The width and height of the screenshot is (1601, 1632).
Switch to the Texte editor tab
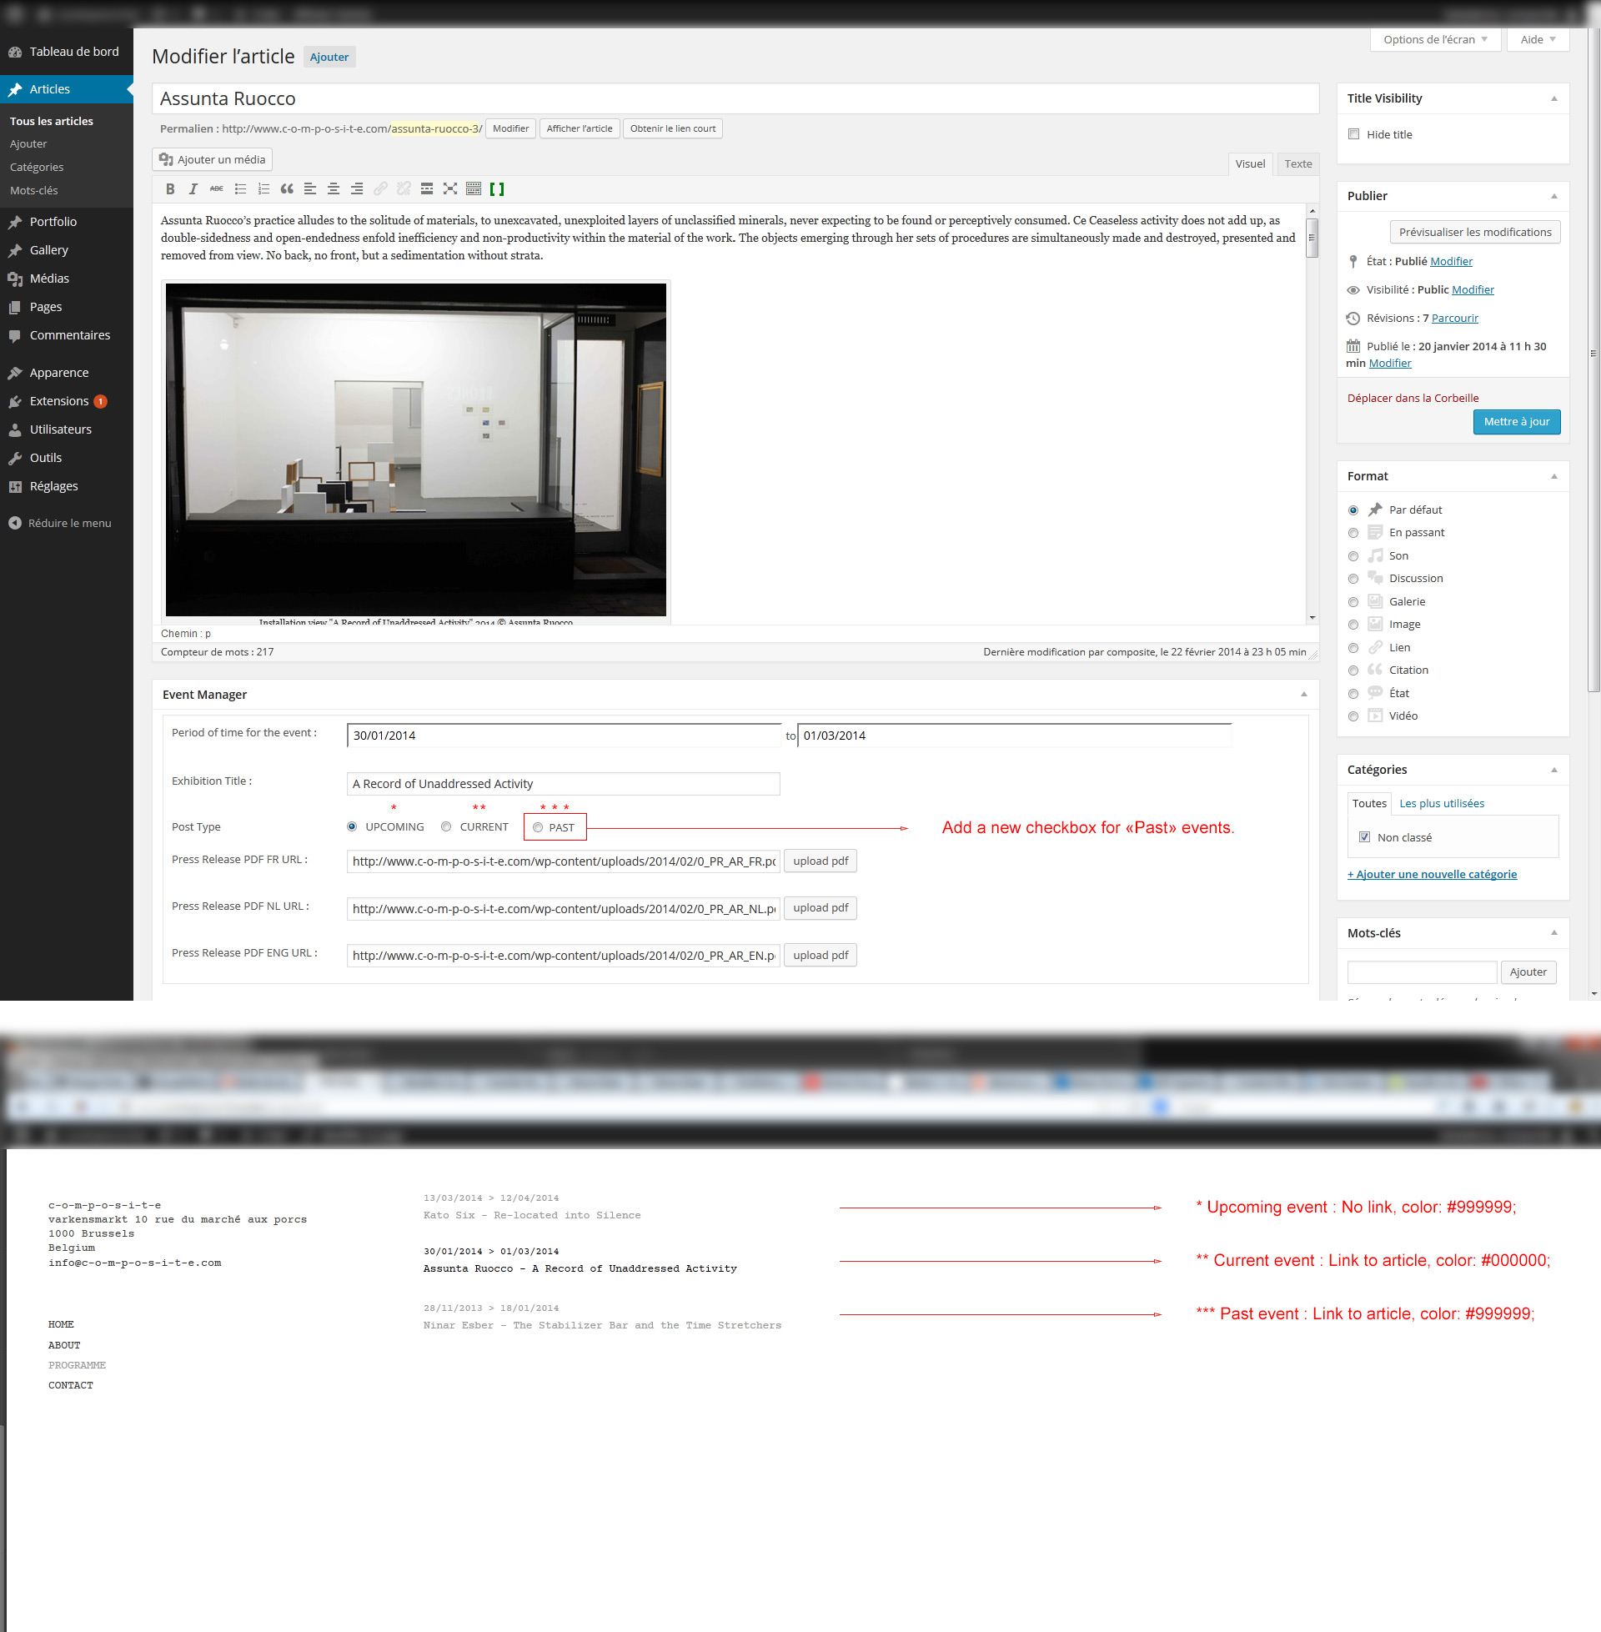pyautogui.click(x=1297, y=164)
